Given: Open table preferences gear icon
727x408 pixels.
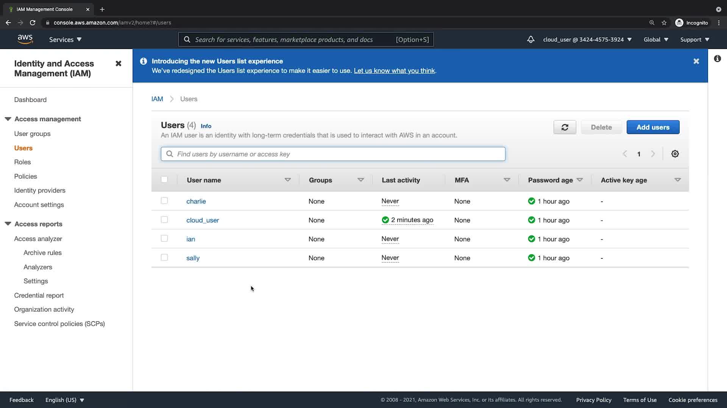Looking at the screenshot, I should click(x=675, y=154).
